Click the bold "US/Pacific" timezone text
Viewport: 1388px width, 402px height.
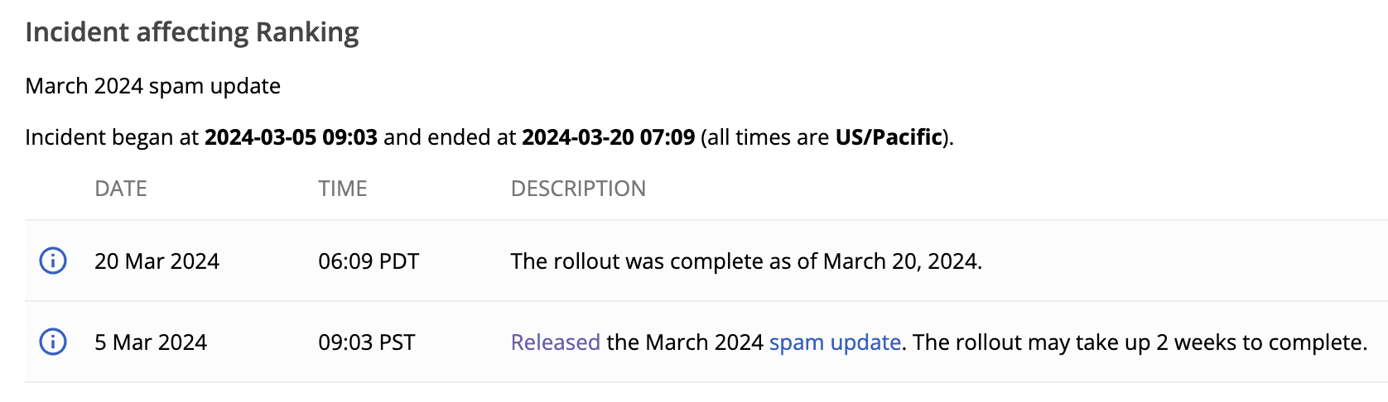tap(889, 137)
